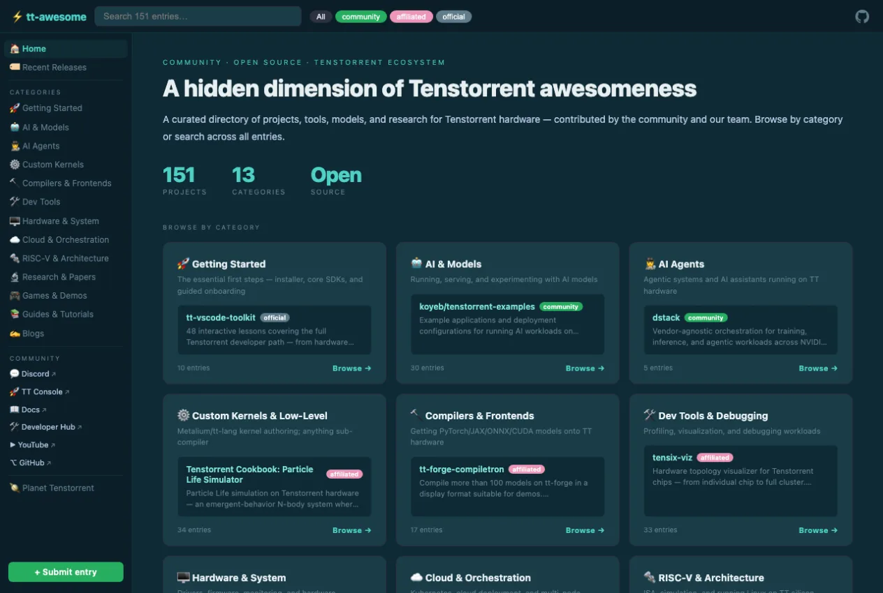Open the Docs external link
This screenshot has width=883, height=593.
point(28,410)
